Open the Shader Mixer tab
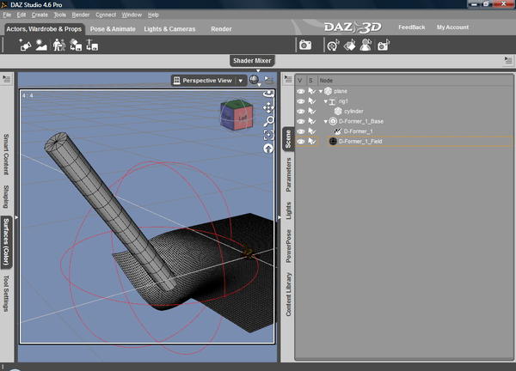Screen dimensions: 516x371 (252, 60)
